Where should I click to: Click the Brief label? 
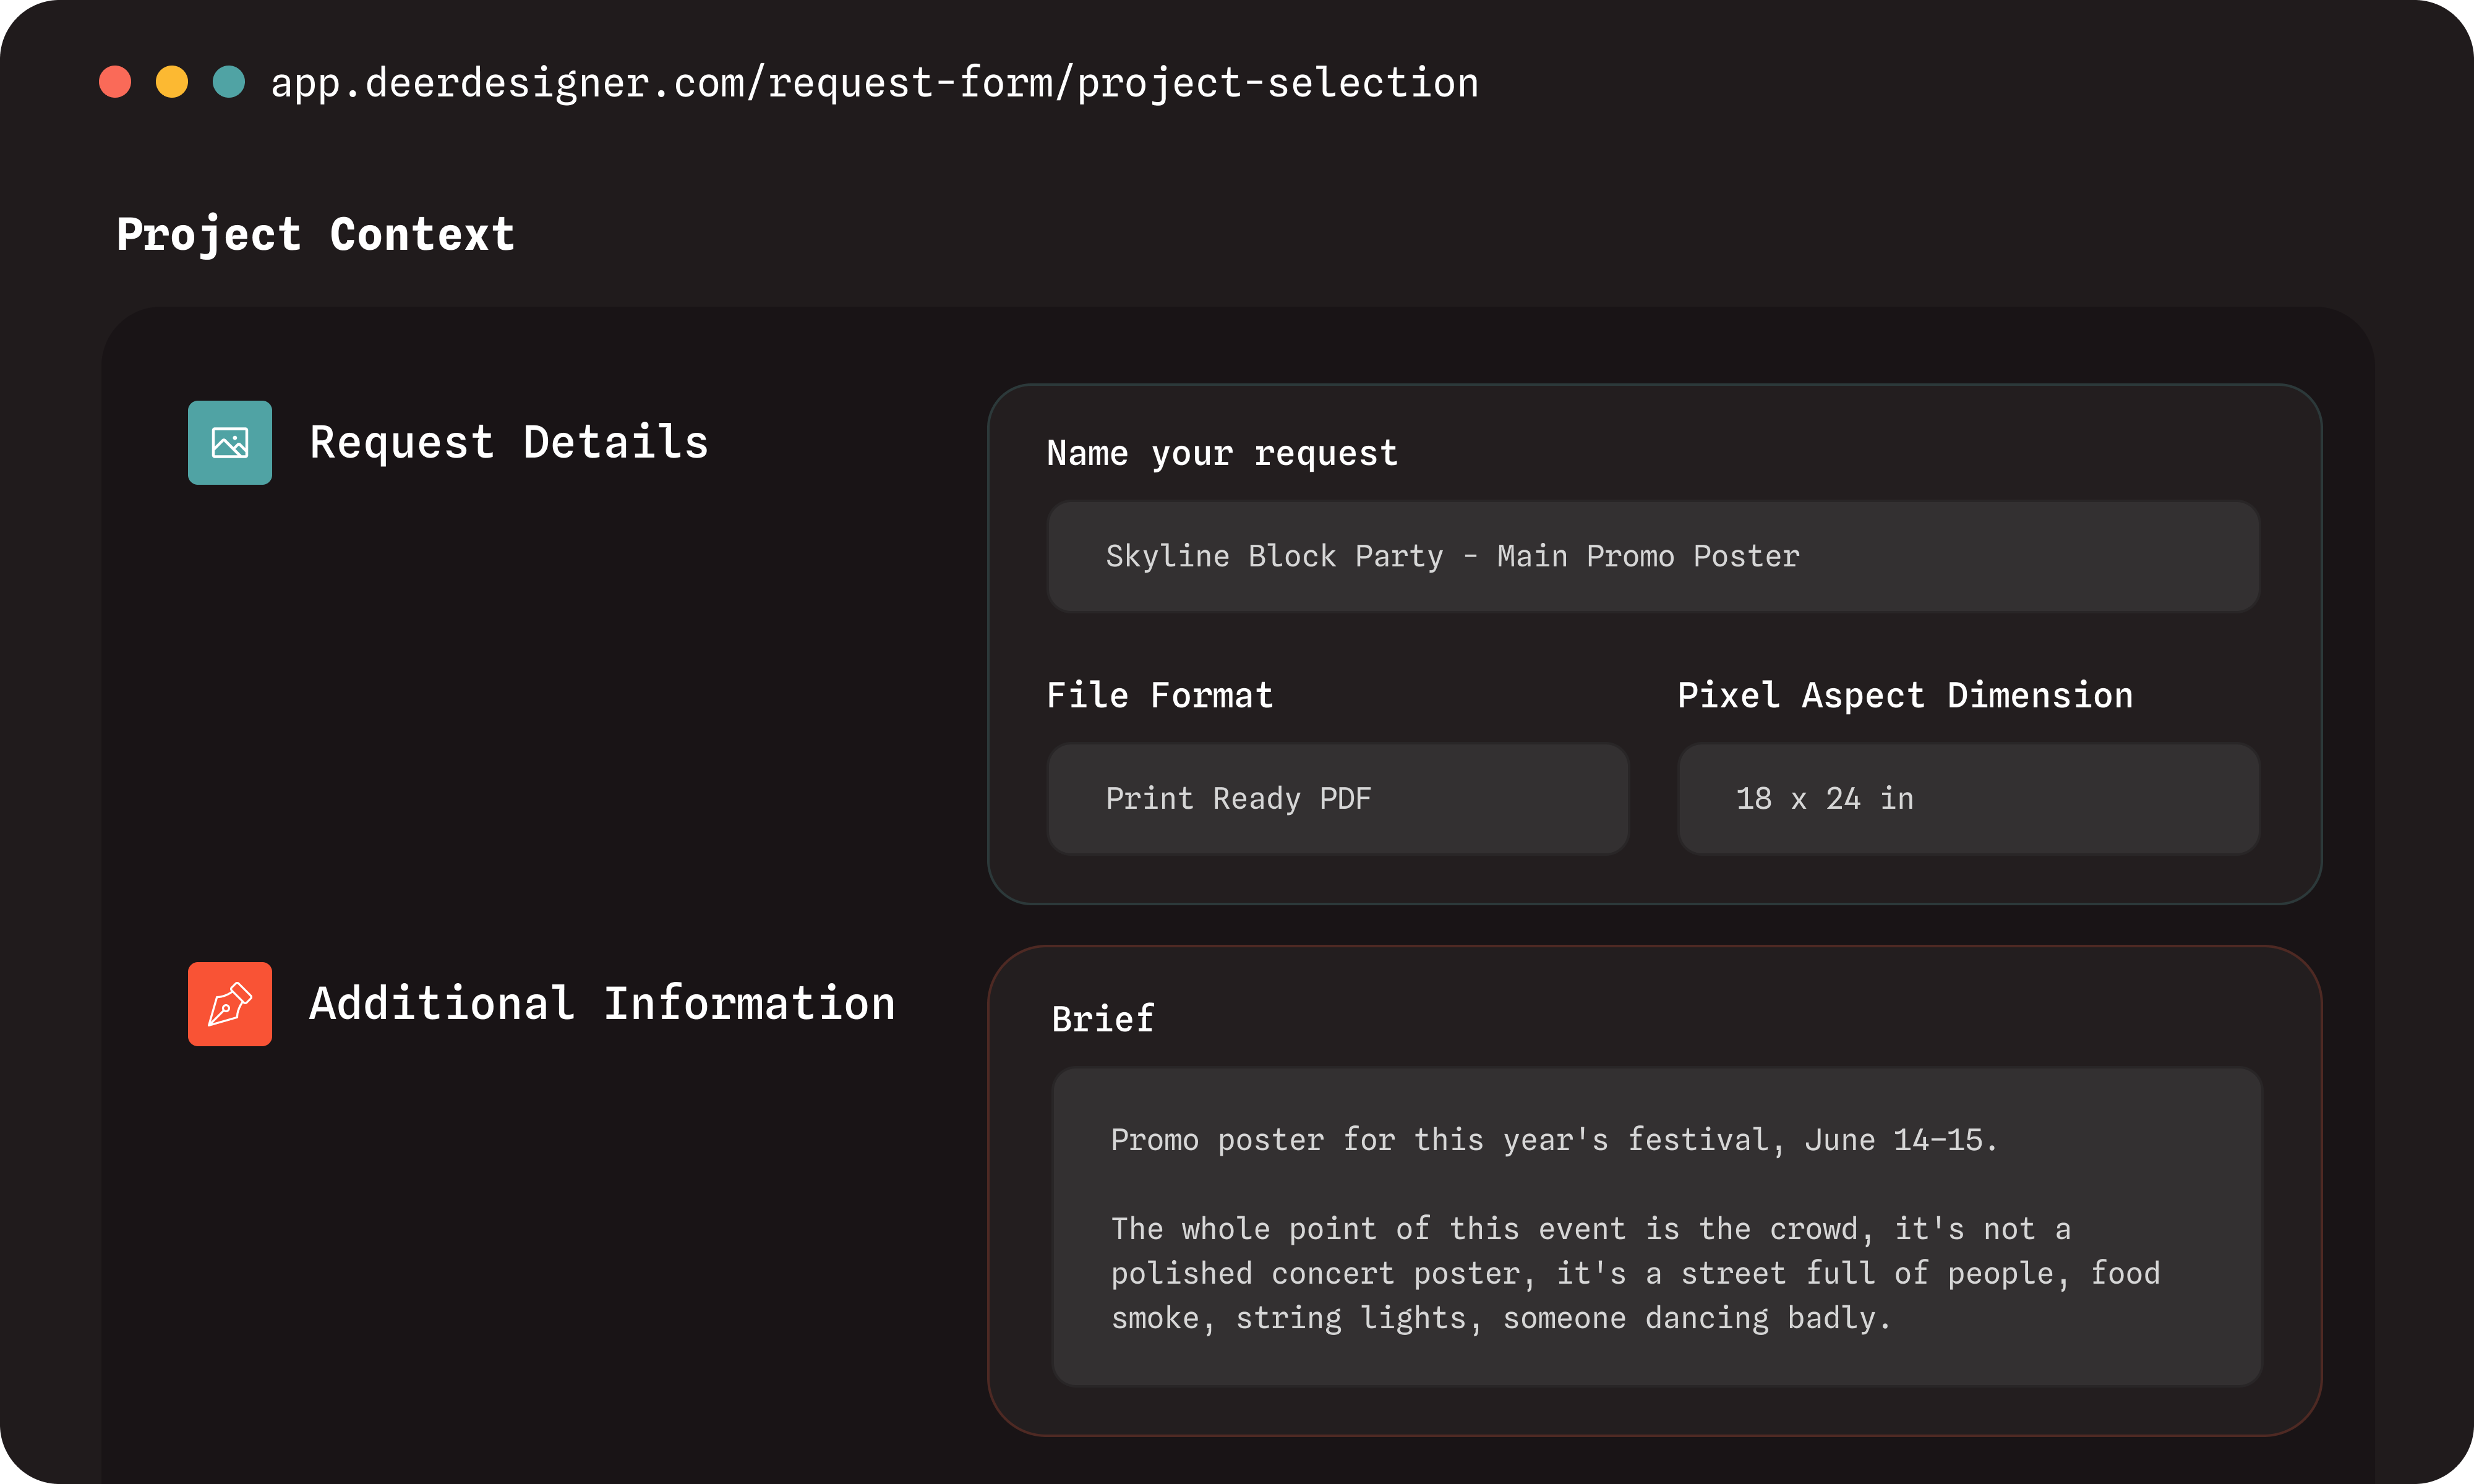click(x=1103, y=1019)
